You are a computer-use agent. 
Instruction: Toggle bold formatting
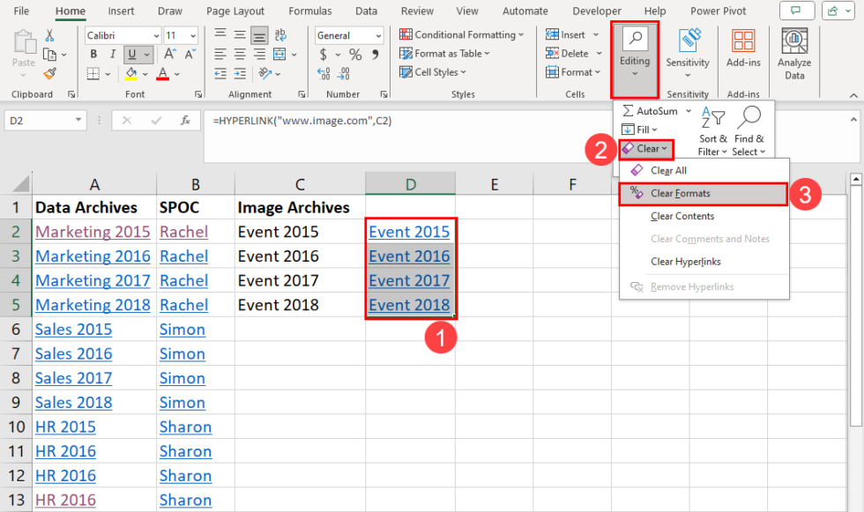point(93,54)
